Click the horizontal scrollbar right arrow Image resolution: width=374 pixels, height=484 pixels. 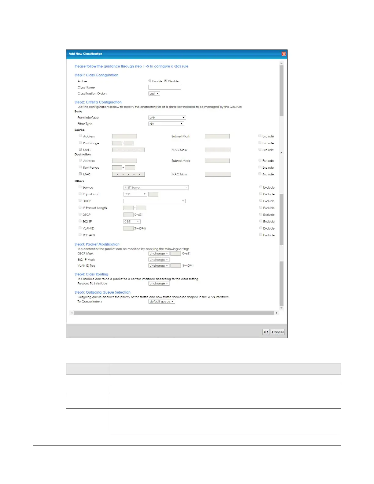(x=277, y=313)
